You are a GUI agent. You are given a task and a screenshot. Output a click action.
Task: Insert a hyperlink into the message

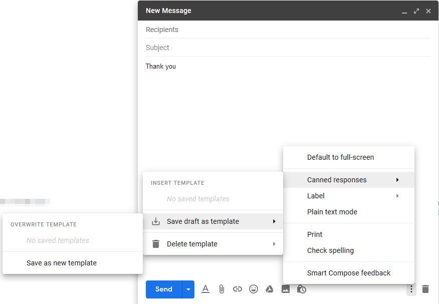tap(238, 289)
